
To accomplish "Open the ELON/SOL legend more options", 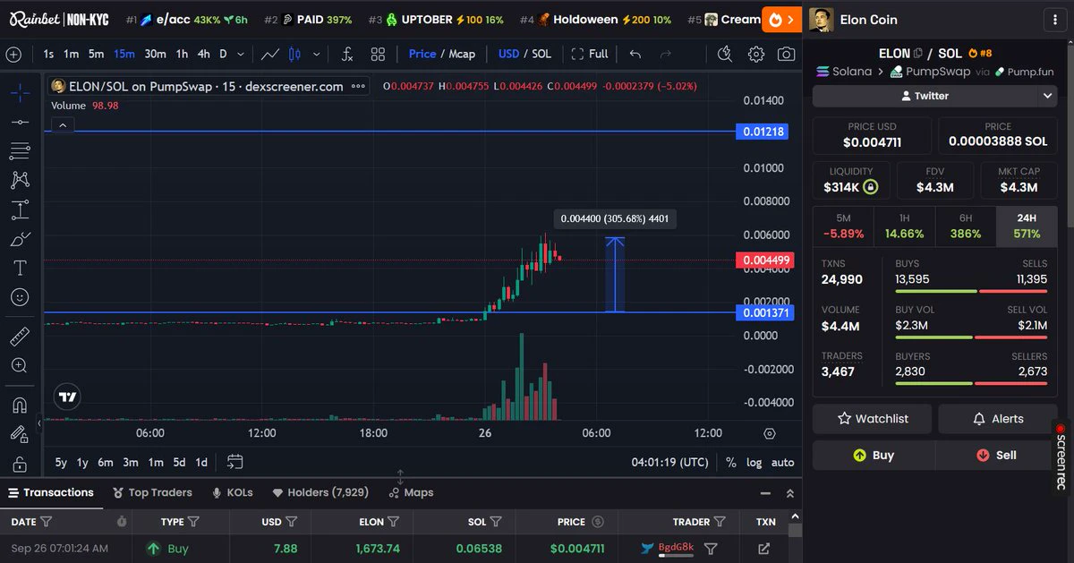I will pos(359,87).
